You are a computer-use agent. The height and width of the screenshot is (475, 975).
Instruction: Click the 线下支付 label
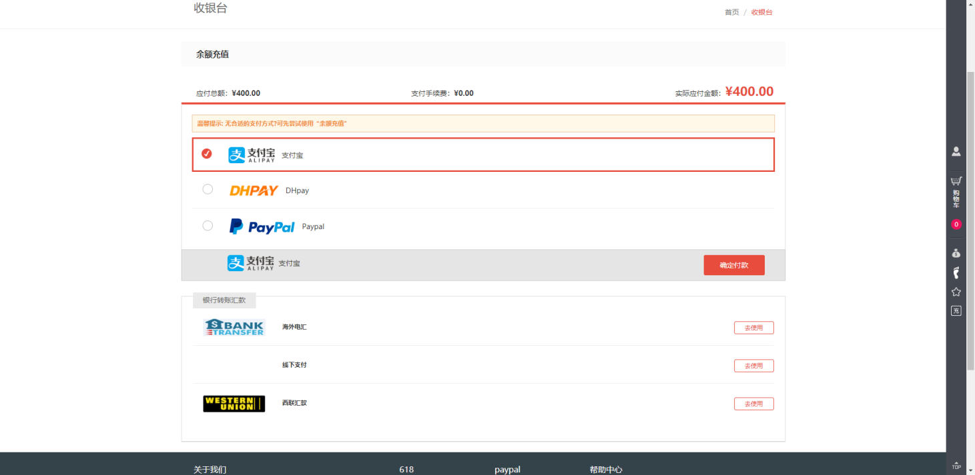294,365
